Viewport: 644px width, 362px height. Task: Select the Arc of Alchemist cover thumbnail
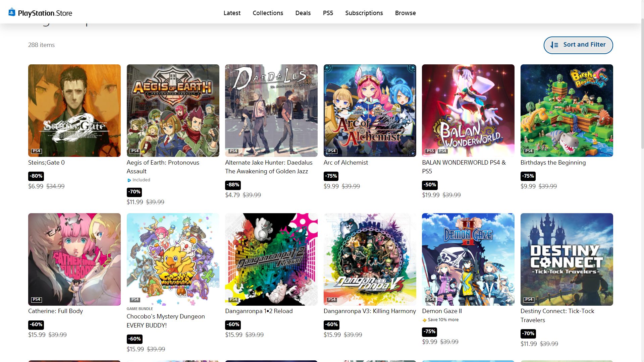click(x=370, y=111)
